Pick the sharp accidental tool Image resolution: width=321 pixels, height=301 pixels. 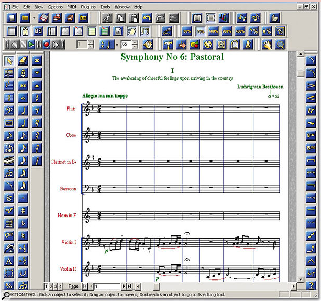coord(23,211)
